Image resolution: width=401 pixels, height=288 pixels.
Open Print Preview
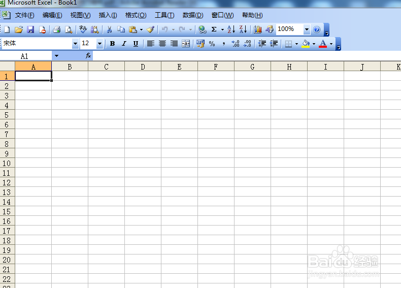(x=69, y=29)
